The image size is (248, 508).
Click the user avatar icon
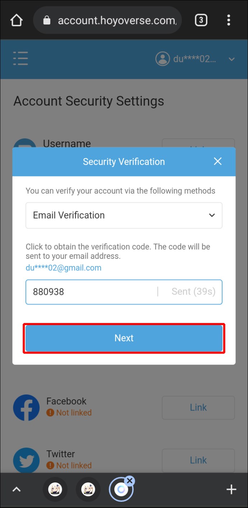(x=162, y=59)
